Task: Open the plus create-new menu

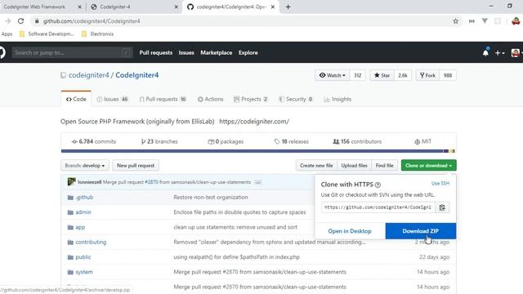Action: tap(499, 52)
